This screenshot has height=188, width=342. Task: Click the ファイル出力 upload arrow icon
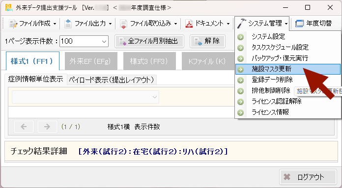click(x=68, y=24)
